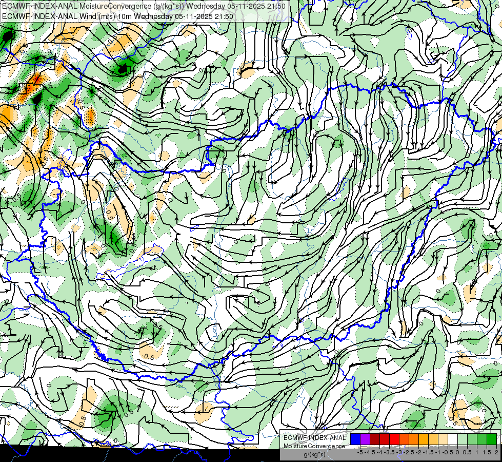Click the legend scale value -5
The width and height of the screenshot is (502, 462).
(360, 452)
